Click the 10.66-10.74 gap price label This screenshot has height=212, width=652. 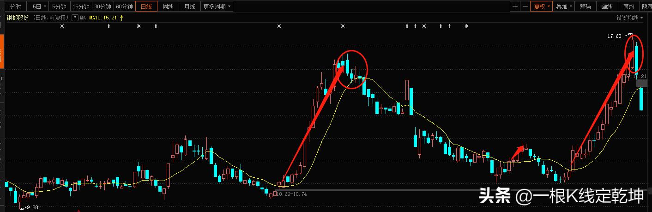pos(292,194)
